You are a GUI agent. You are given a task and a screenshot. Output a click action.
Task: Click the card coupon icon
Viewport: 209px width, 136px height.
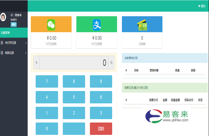pyautogui.click(x=142, y=25)
